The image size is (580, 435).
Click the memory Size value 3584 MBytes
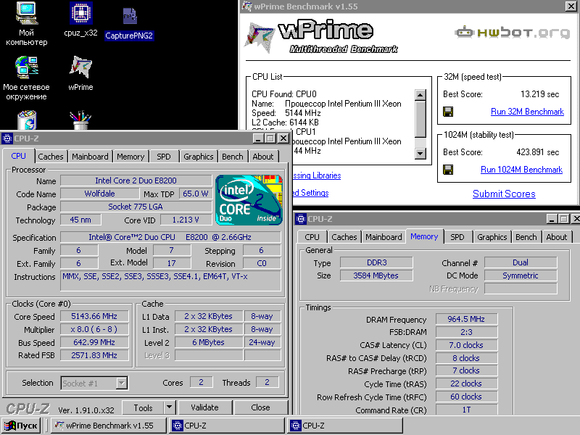coord(376,275)
